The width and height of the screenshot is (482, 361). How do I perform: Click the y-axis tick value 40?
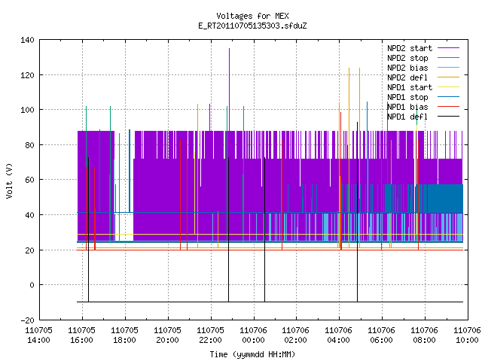click(29, 215)
